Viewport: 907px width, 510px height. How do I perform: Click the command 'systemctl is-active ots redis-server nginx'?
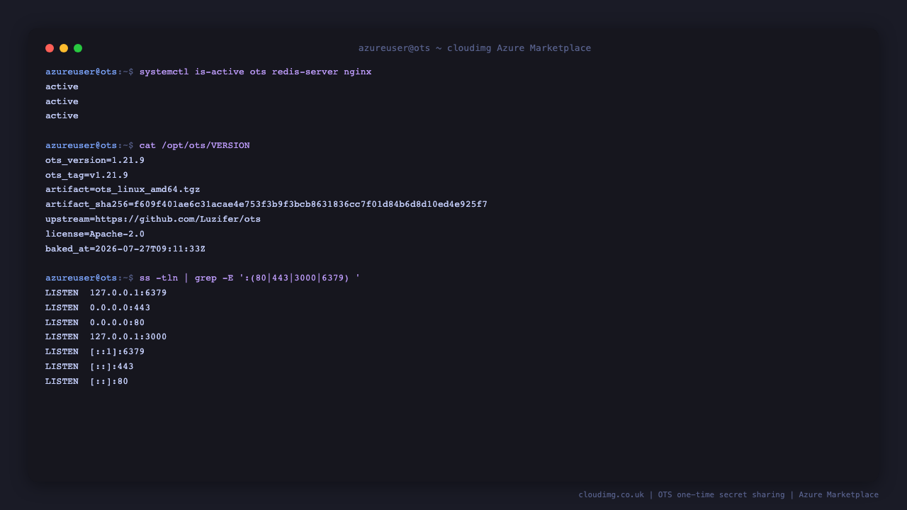(255, 72)
